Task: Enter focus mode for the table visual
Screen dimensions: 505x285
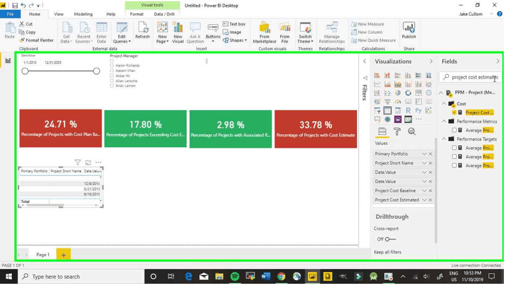Action: click(88, 163)
